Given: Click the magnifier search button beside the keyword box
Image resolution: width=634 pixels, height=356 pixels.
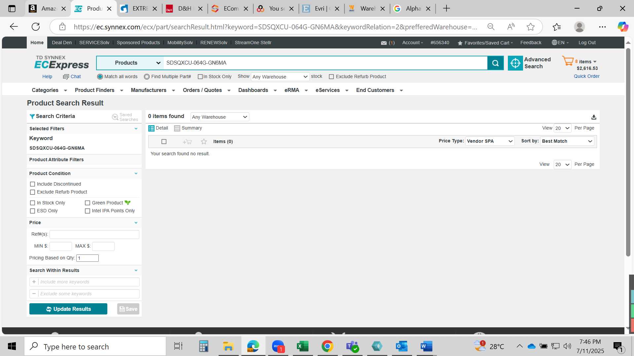Looking at the screenshot, I should coord(495,63).
